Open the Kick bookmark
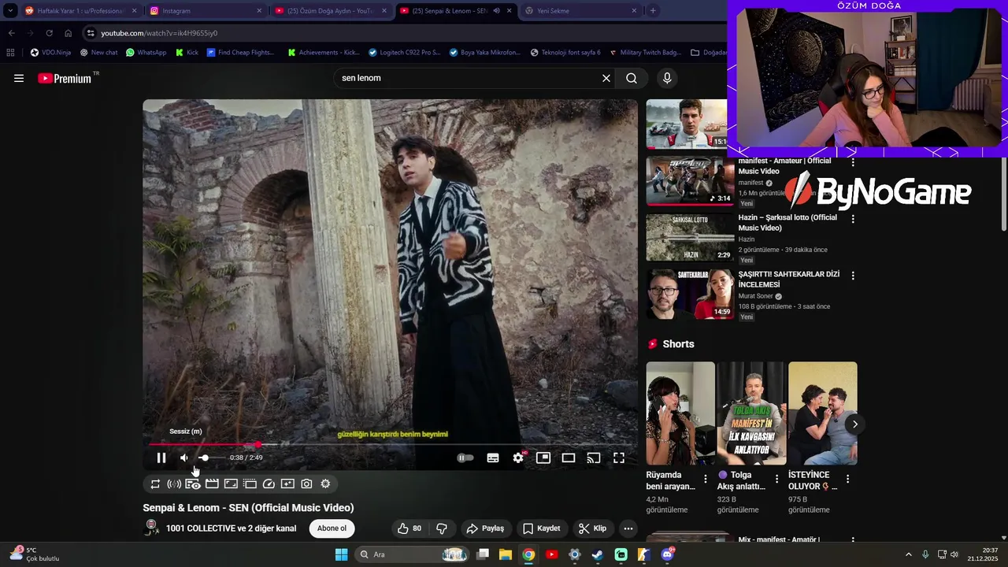The height and width of the screenshot is (567, 1008). pos(187,53)
